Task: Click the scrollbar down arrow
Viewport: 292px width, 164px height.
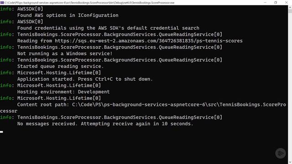Action: (x=290, y=162)
